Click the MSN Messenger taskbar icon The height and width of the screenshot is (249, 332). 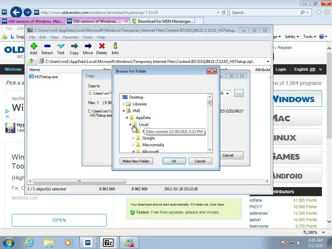(129, 243)
